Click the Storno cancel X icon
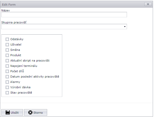 pyautogui.click(x=30, y=112)
